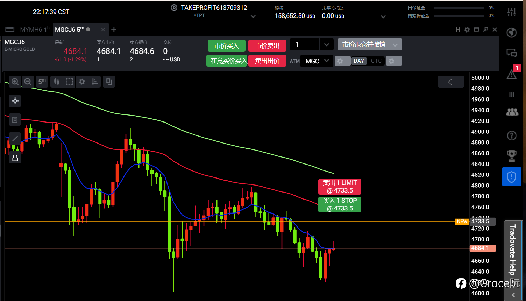The image size is (526, 301).
Task: Open chart settings gear in chart toolbar
Action: [82, 82]
